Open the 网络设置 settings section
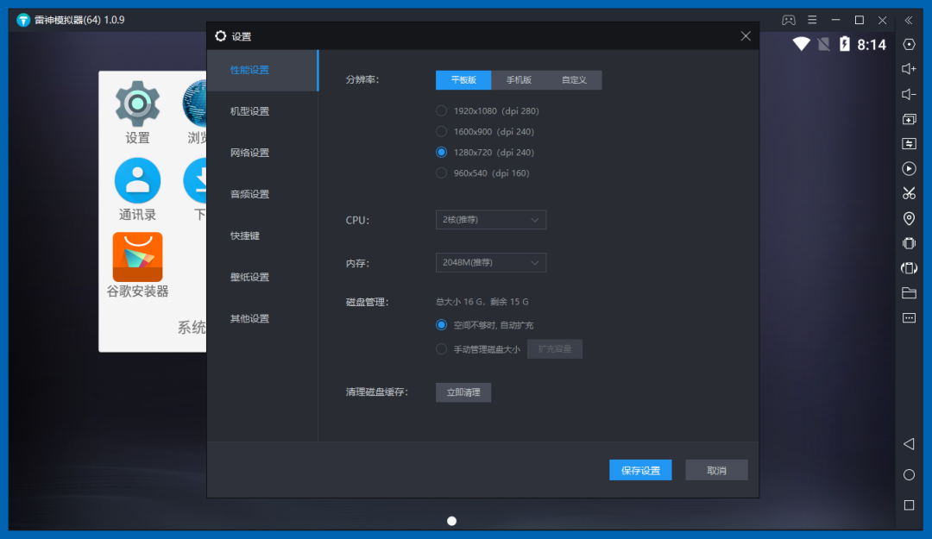 [x=249, y=153]
